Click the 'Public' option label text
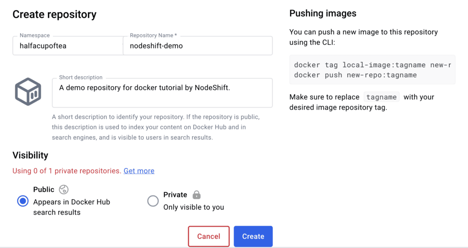468x248 pixels. pos(44,190)
